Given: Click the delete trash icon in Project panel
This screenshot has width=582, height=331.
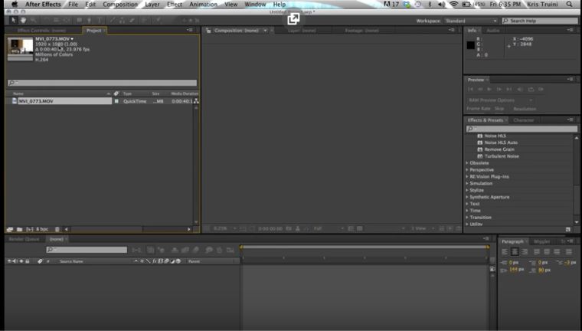Looking at the screenshot, I should click(57, 229).
